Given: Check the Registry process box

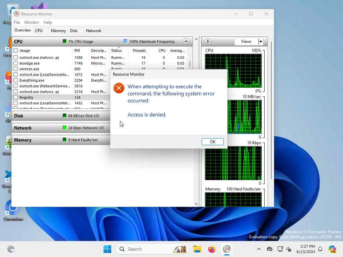Looking at the screenshot, I should click(x=15, y=97).
